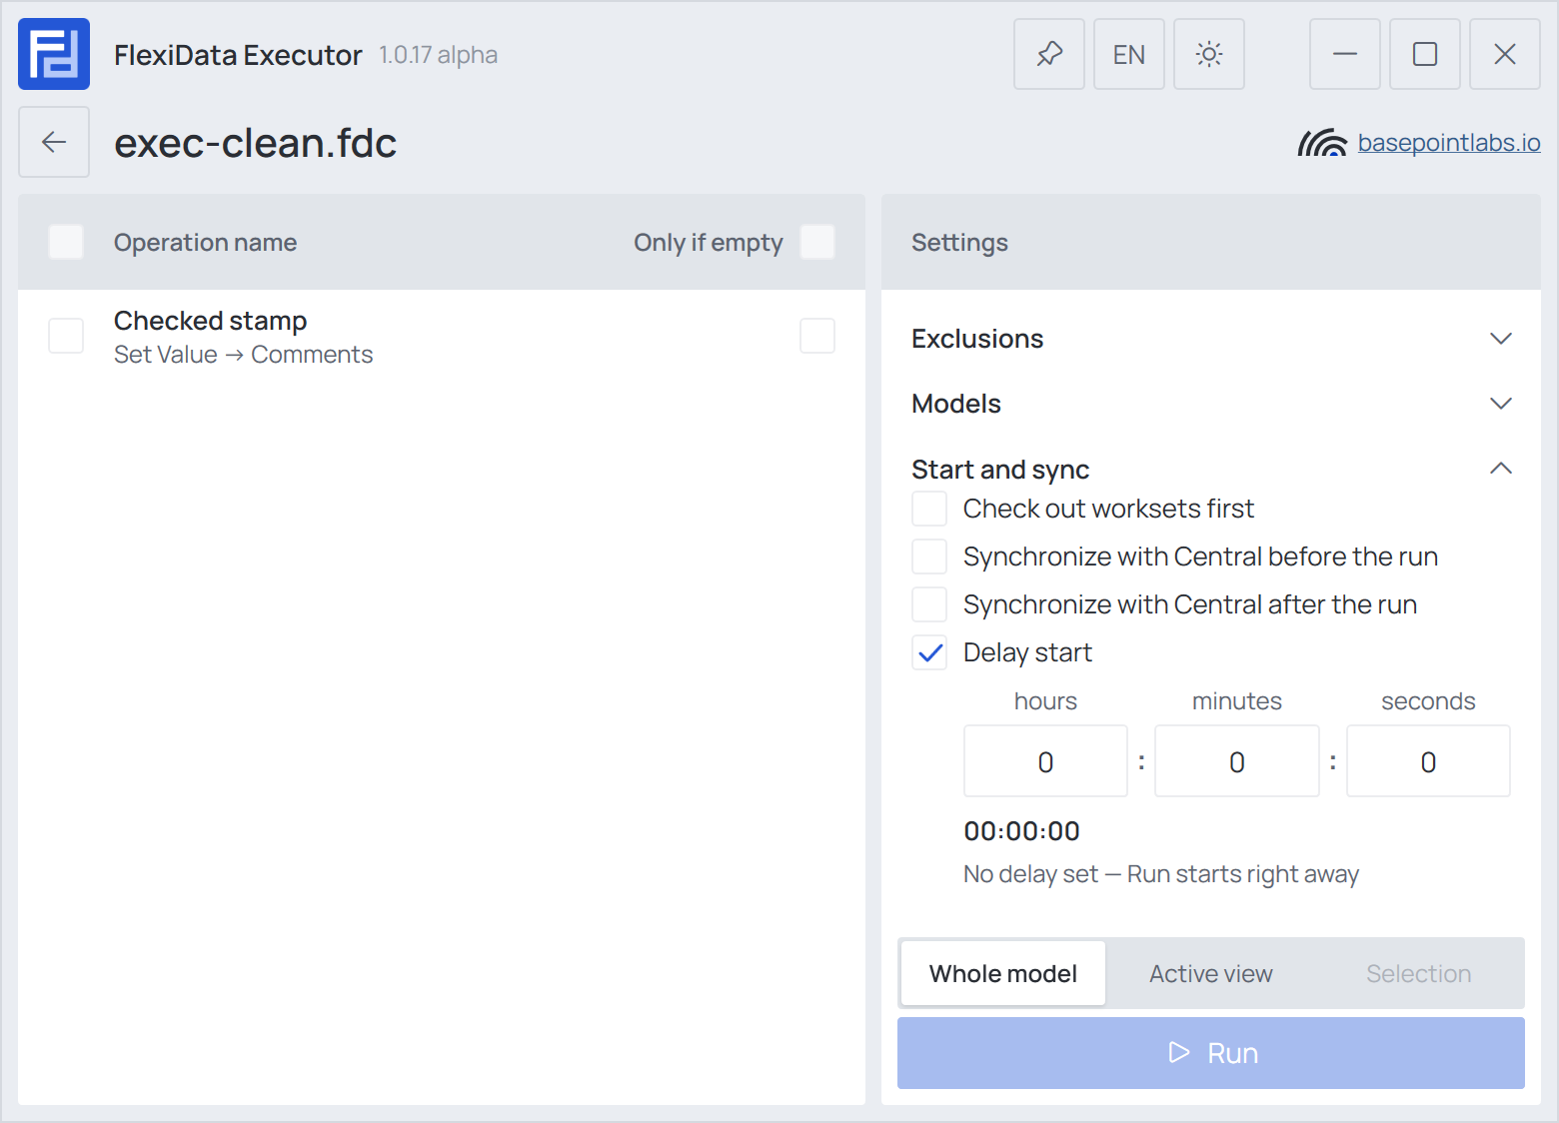Enable Only if empty for Checked stamp
This screenshot has width=1559, height=1123.
point(817,336)
